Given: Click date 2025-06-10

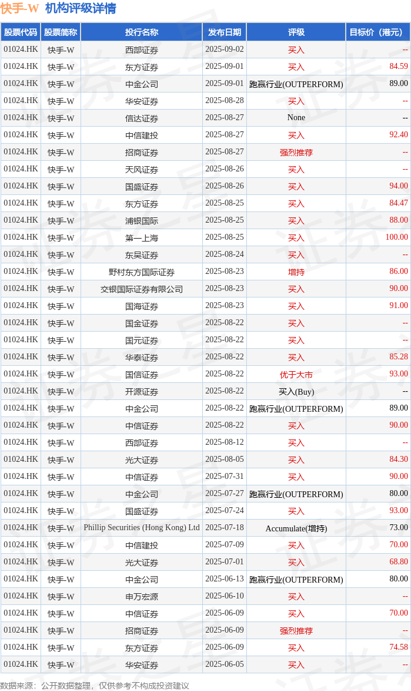Looking at the screenshot, I should [x=225, y=596].
